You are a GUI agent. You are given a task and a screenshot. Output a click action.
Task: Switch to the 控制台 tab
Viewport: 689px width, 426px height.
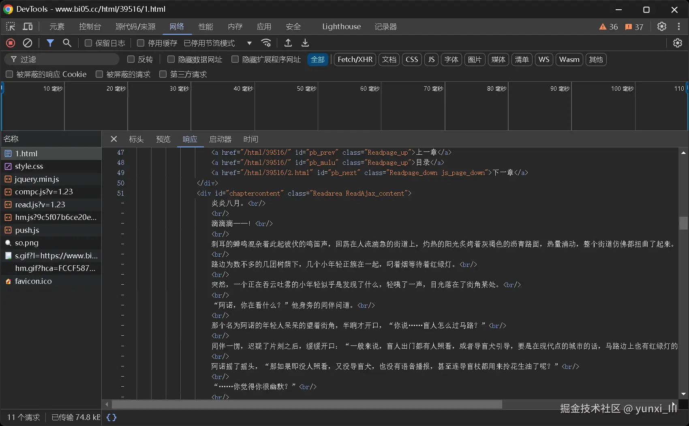90,27
